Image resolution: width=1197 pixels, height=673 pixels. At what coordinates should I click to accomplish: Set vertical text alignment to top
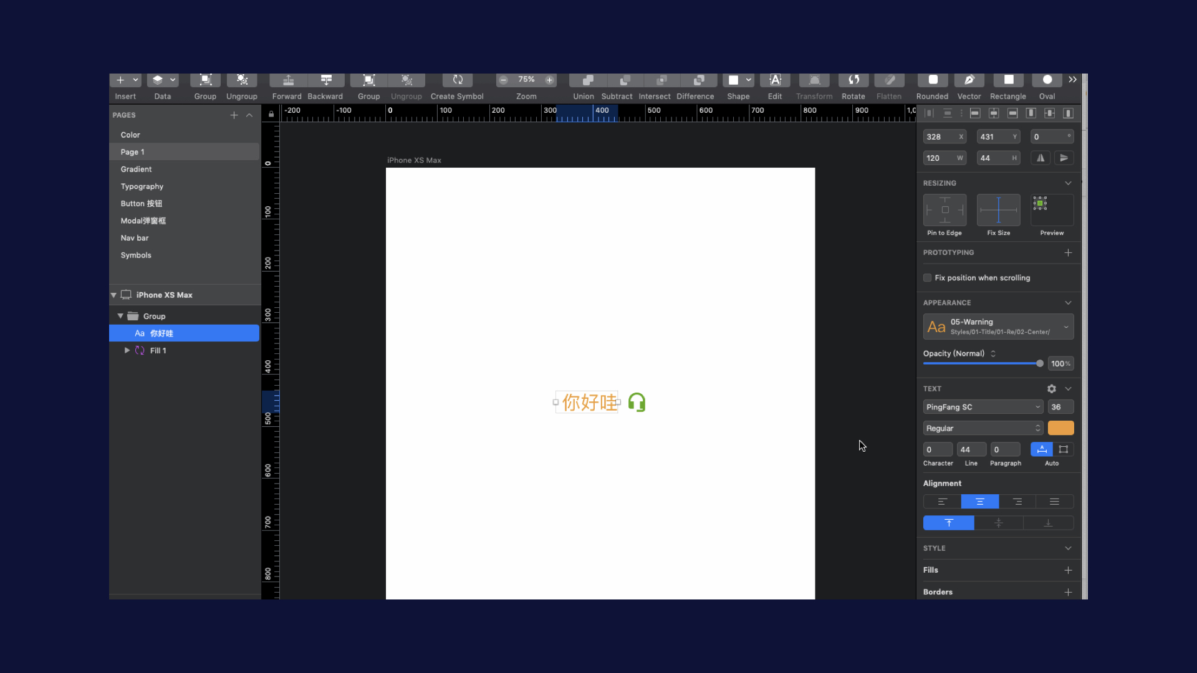tap(949, 523)
